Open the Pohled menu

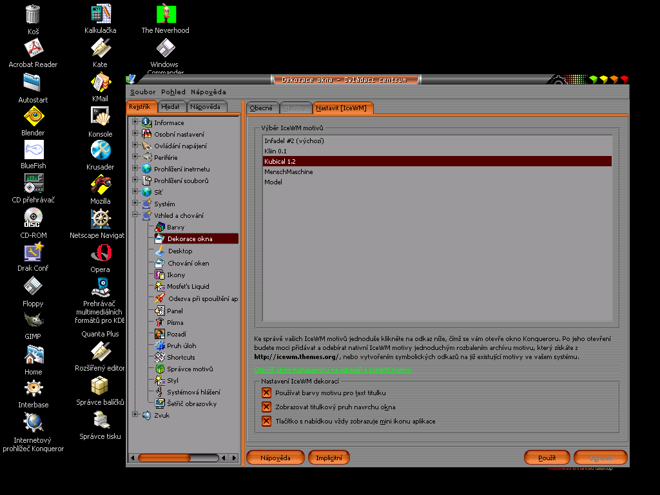click(x=173, y=92)
